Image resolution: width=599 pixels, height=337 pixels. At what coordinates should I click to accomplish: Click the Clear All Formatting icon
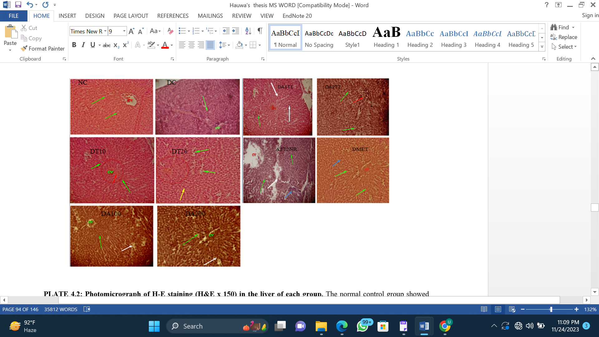170,31
